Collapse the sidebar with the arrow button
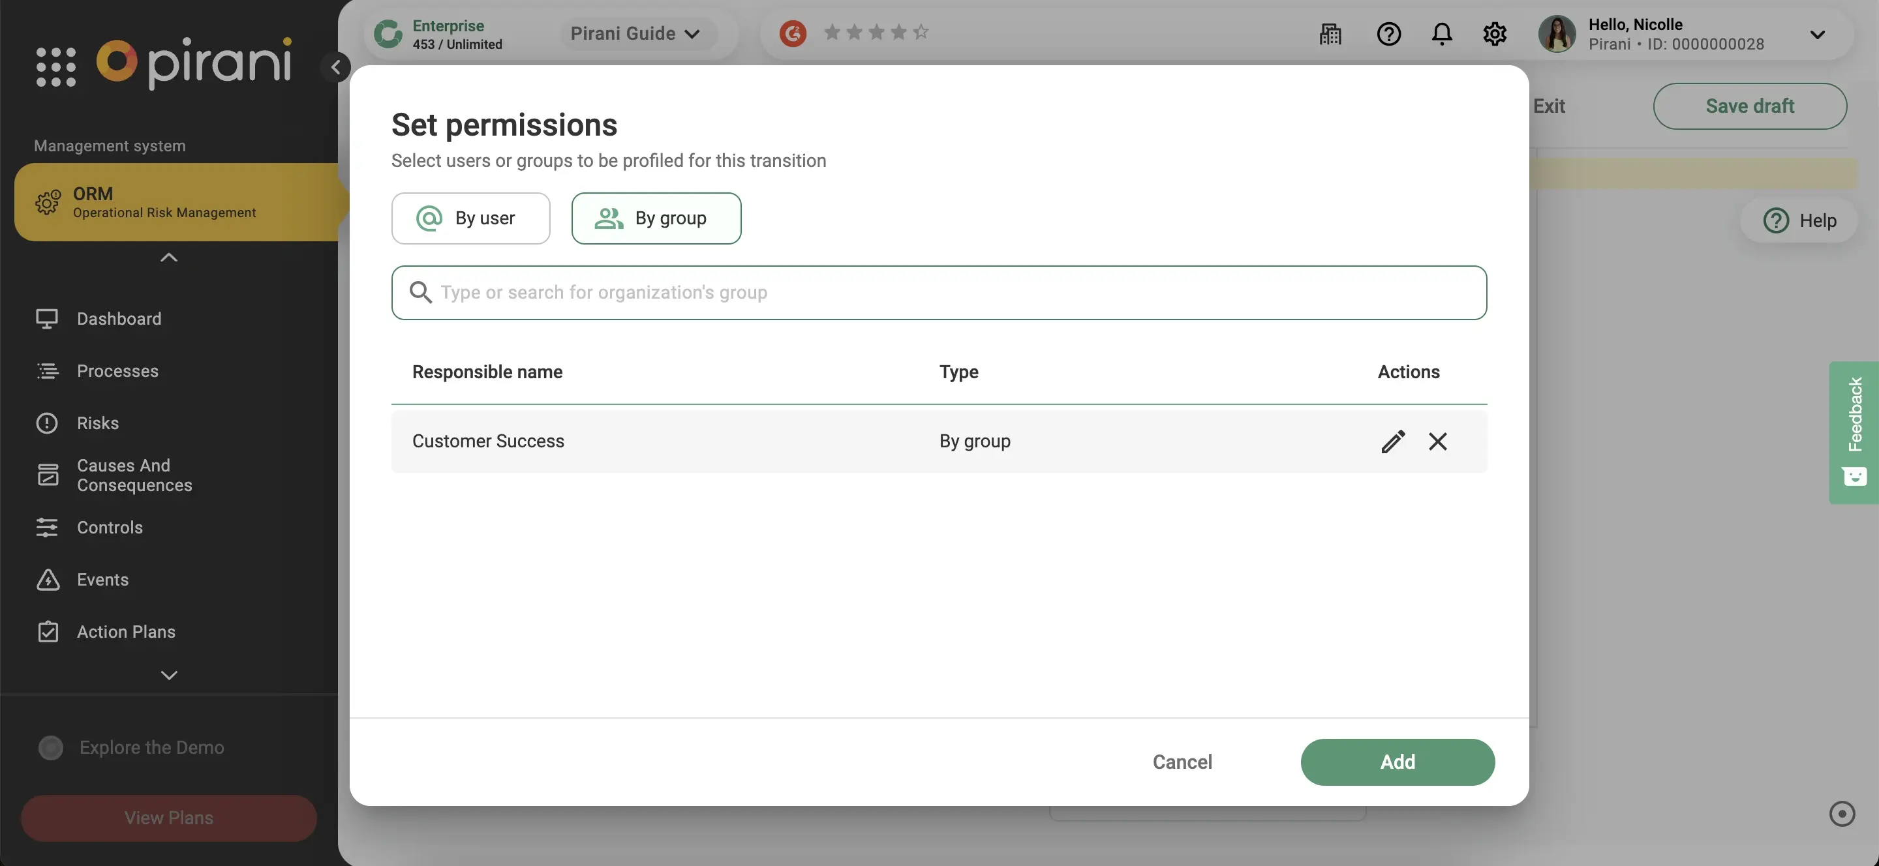Screen dimensions: 1879x866 coord(335,67)
